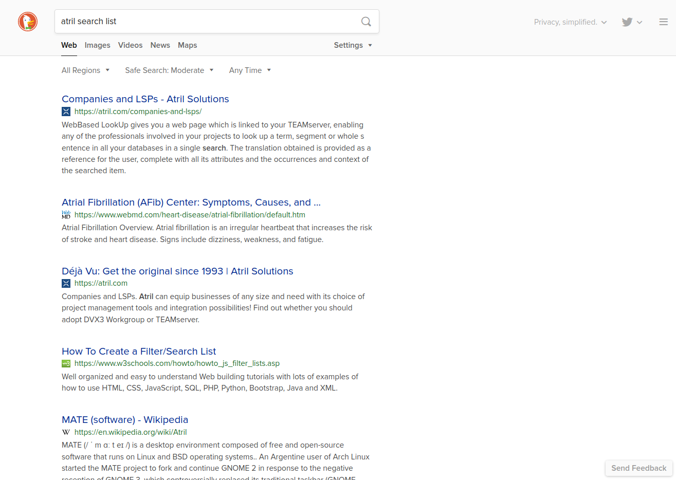
Task: Open the All Regions filter
Action: 85,70
